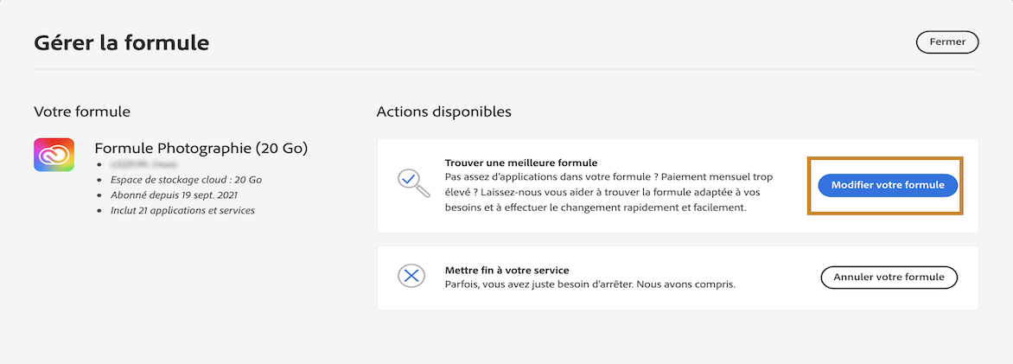Click the Mettre fin à votre service title

(x=506, y=270)
